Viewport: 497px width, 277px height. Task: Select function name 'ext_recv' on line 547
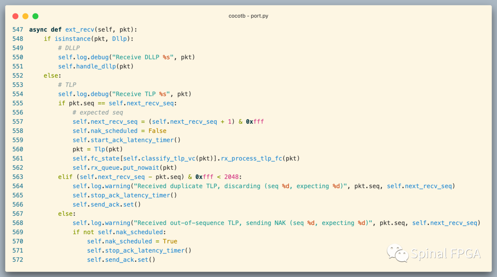click(80, 29)
